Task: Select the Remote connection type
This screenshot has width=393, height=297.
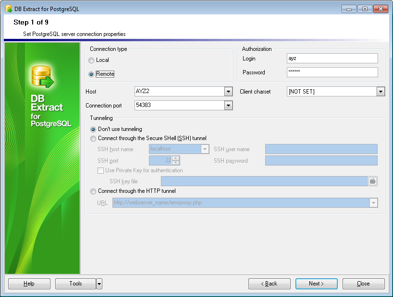Action: point(91,74)
